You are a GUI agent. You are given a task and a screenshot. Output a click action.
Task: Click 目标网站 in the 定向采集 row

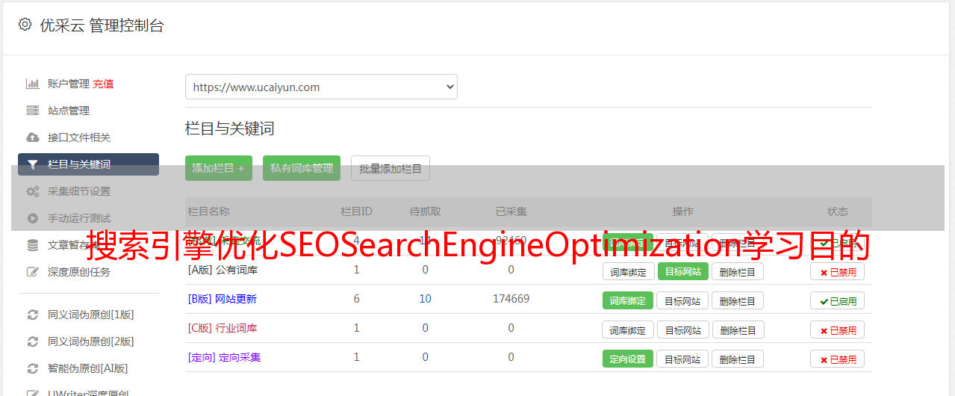[682, 359]
